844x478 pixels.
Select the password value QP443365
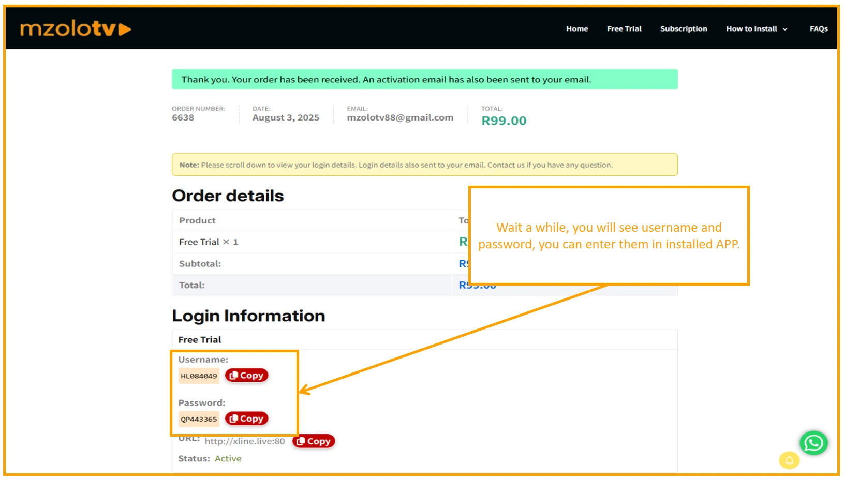click(x=199, y=419)
